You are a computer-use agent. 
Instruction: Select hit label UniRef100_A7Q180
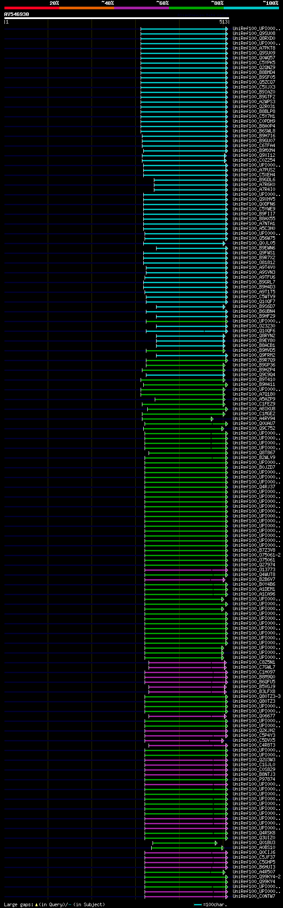(254, 394)
